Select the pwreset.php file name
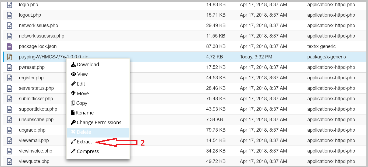This screenshot has height=167, width=368. click(x=32, y=68)
